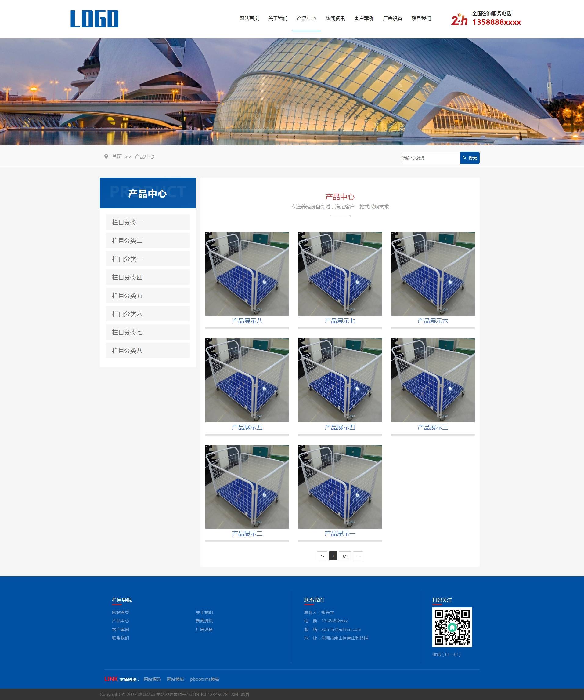Open the pbootcms模板 friend link

204,679
